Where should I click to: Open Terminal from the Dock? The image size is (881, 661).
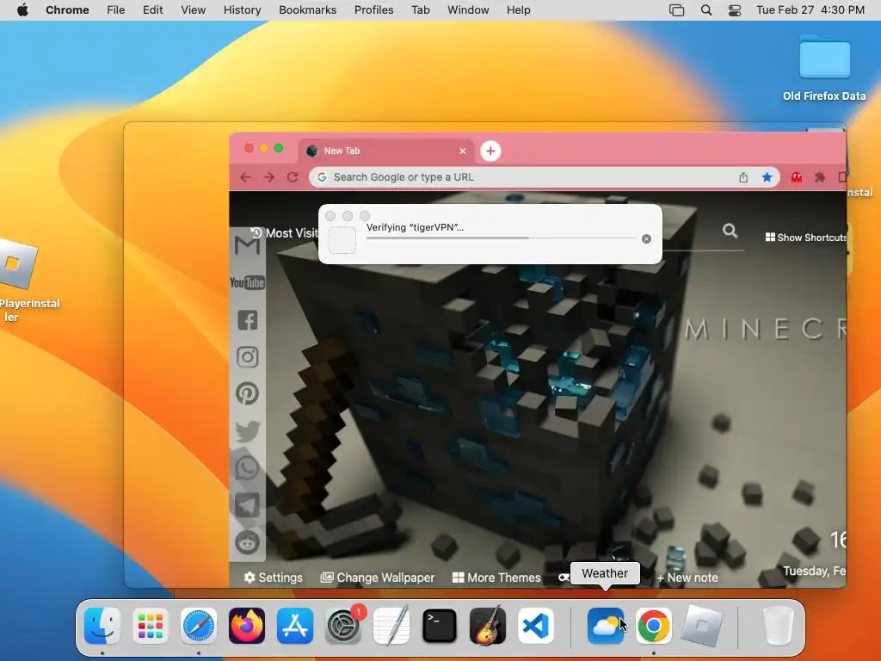pos(440,626)
